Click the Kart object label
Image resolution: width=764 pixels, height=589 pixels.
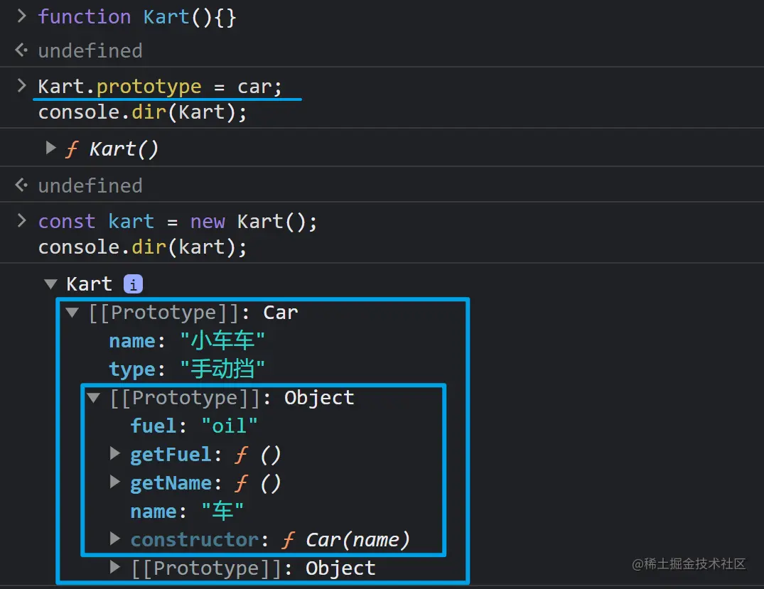[89, 283]
